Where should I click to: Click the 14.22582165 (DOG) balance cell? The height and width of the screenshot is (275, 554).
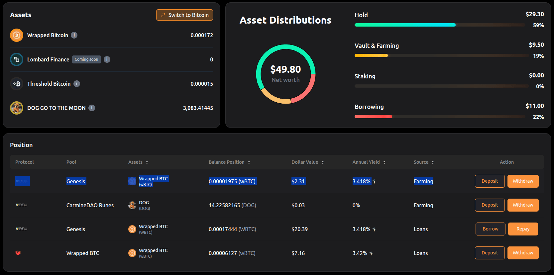232,205
